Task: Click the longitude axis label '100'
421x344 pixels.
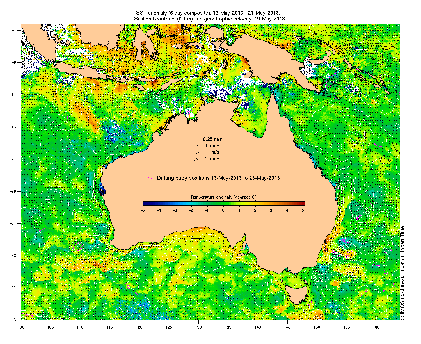Action: [21, 327]
